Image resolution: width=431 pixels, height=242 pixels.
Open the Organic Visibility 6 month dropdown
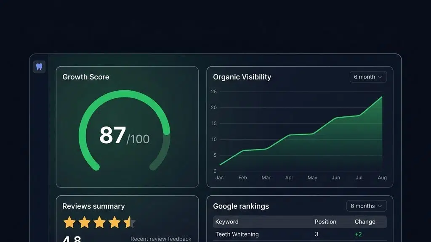click(x=368, y=77)
